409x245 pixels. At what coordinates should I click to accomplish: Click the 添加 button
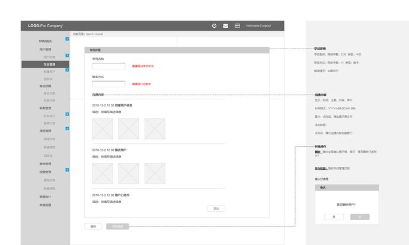click(x=216, y=208)
